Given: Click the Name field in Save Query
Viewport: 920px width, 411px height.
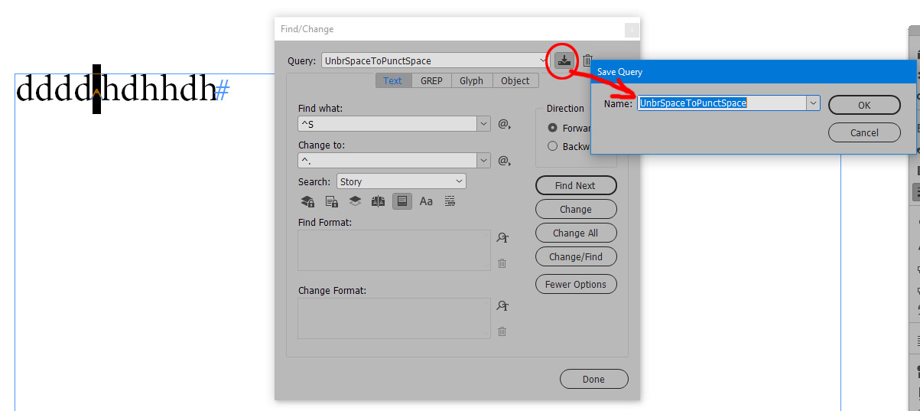Looking at the screenshot, I should (x=721, y=103).
